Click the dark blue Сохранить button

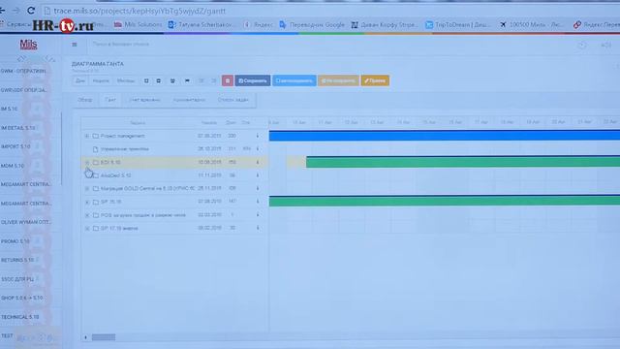[x=253, y=80]
